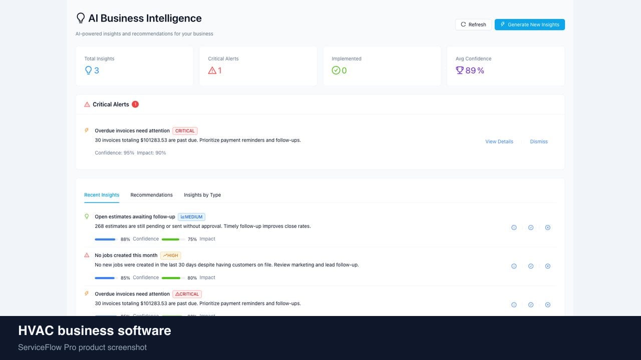
Task: Click the green check circle in Implemented card
Action: [336, 70]
